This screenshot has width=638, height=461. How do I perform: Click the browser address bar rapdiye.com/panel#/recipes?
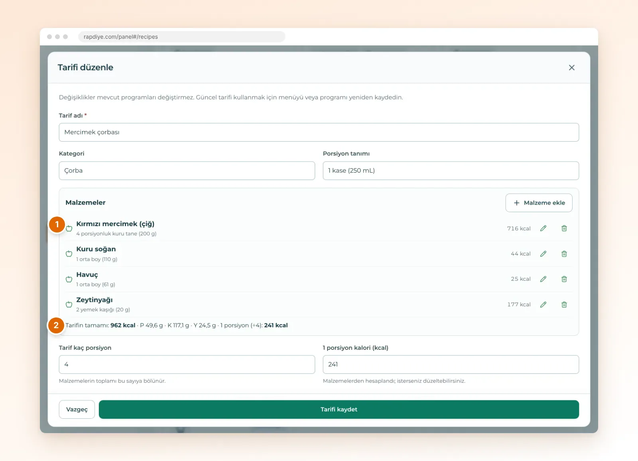tap(182, 37)
